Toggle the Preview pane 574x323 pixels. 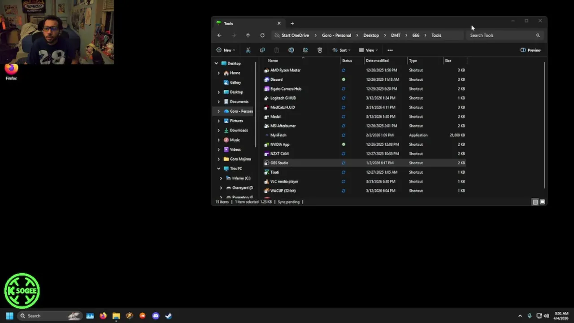(531, 50)
